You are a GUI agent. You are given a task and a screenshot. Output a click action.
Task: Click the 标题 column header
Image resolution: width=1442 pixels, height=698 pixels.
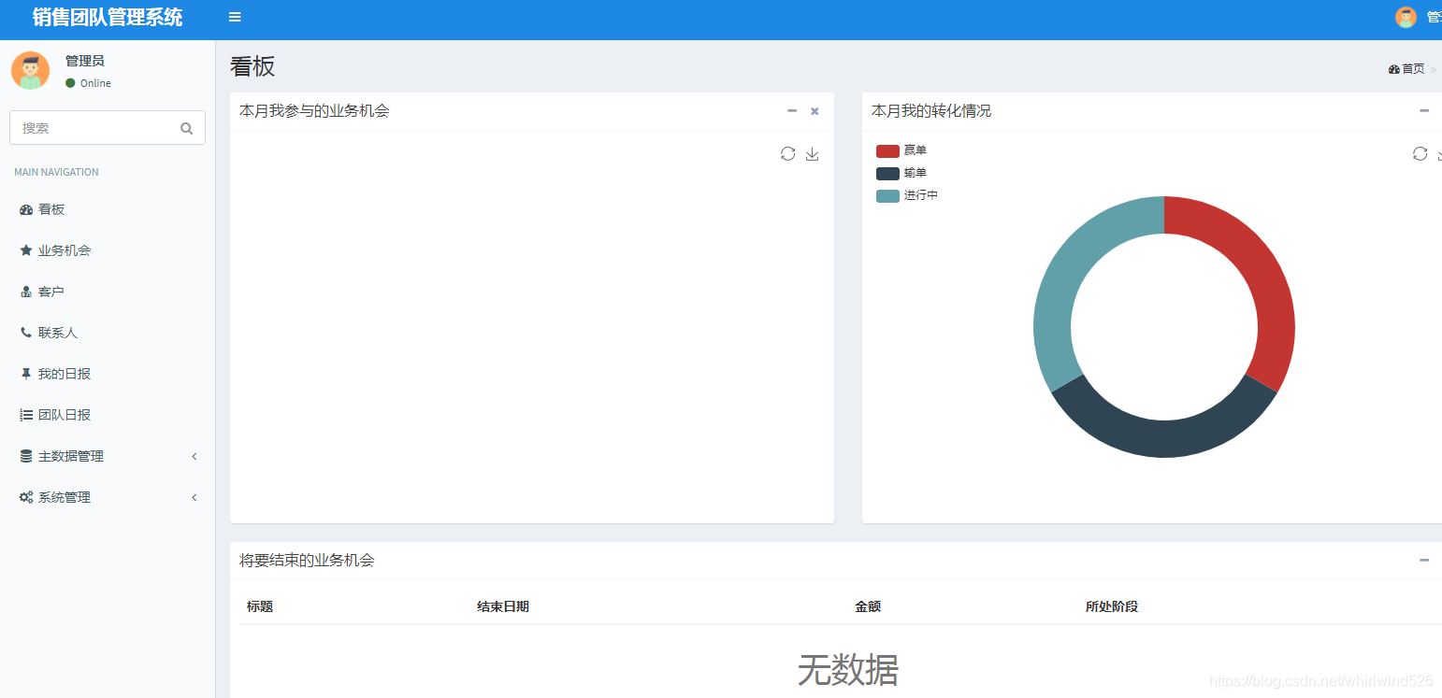[260, 606]
